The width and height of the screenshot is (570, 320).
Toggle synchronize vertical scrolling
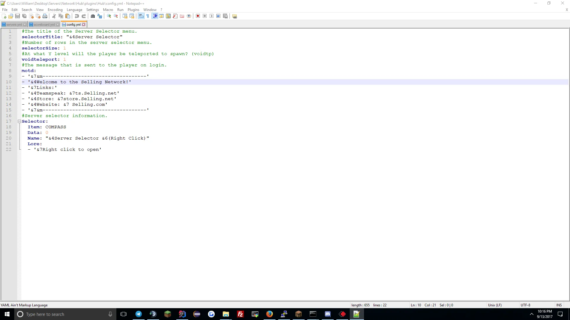tap(125, 16)
